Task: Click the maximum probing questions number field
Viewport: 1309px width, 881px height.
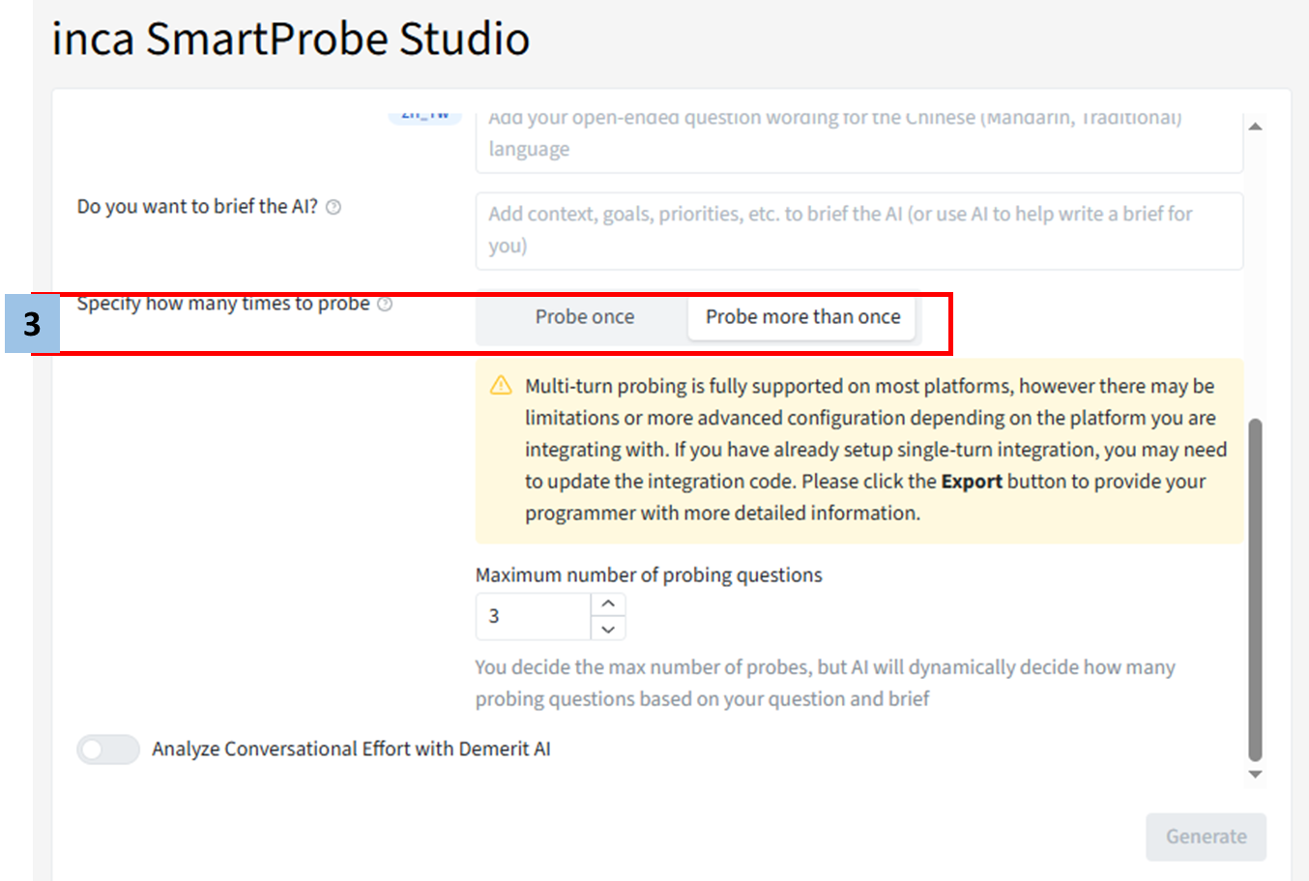Action: (x=533, y=616)
